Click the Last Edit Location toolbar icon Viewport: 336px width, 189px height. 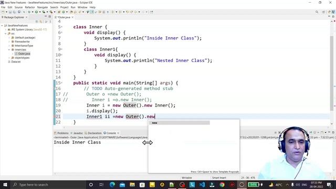point(127,12)
